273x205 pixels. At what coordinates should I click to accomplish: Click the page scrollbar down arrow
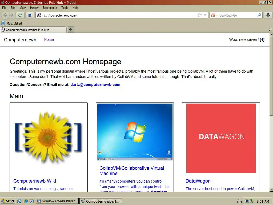tap(271, 190)
